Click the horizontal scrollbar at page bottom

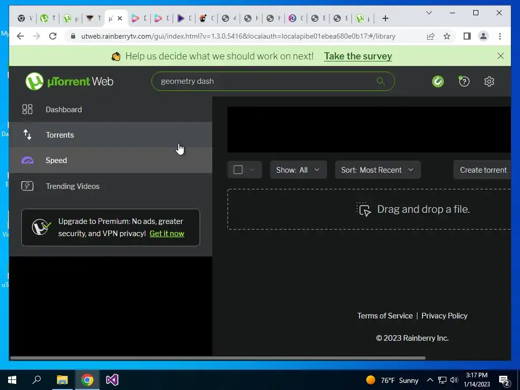[x=217, y=358]
